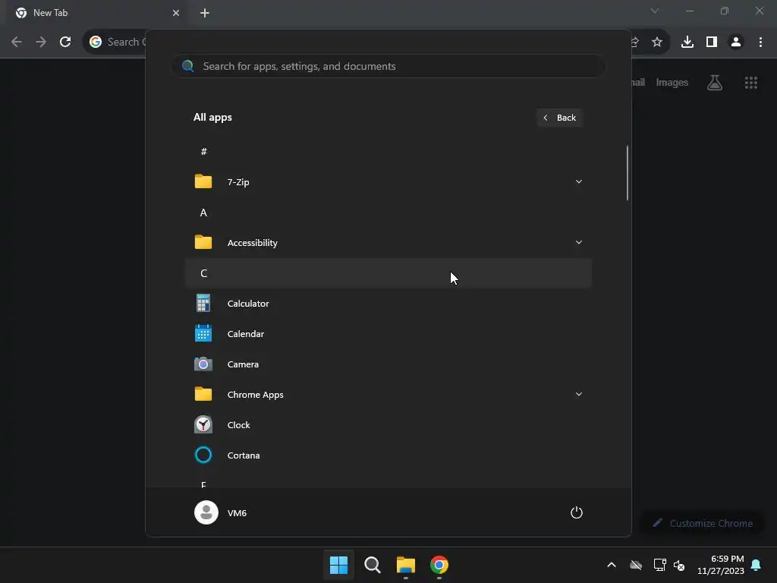
Task: Open Chrome downloads icon
Action: 687,42
